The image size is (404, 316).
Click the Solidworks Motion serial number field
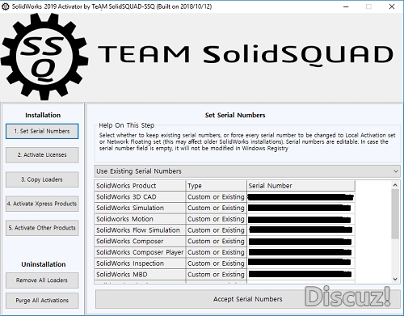pos(301,219)
